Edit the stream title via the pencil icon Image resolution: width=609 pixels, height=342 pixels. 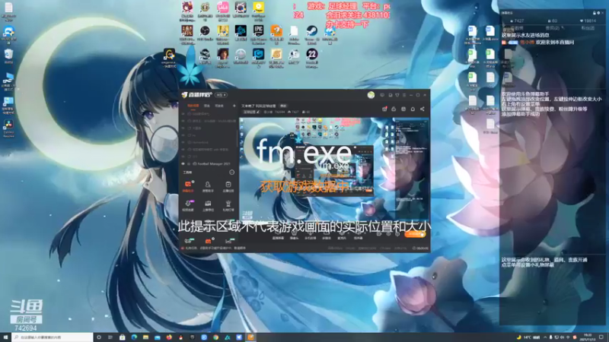coord(258,112)
